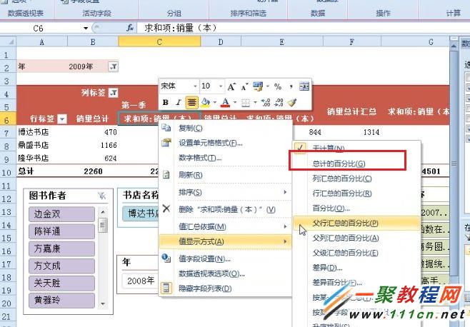Toggle italic in the mini toolbar

pyautogui.click(x=179, y=103)
